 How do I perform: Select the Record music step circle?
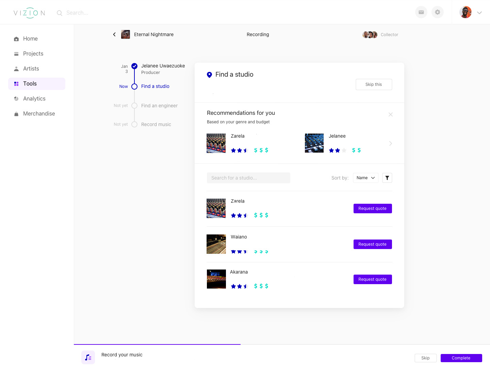coord(134,124)
